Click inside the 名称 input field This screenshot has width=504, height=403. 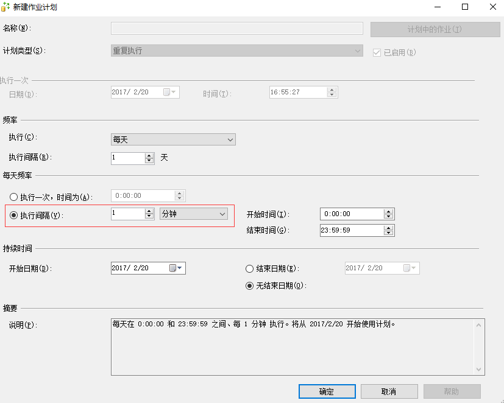[x=236, y=28]
